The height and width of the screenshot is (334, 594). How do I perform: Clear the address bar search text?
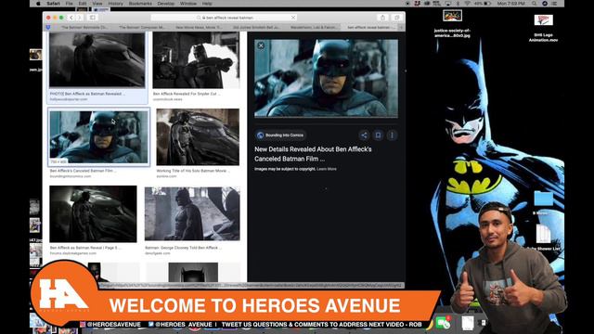(x=293, y=18)
